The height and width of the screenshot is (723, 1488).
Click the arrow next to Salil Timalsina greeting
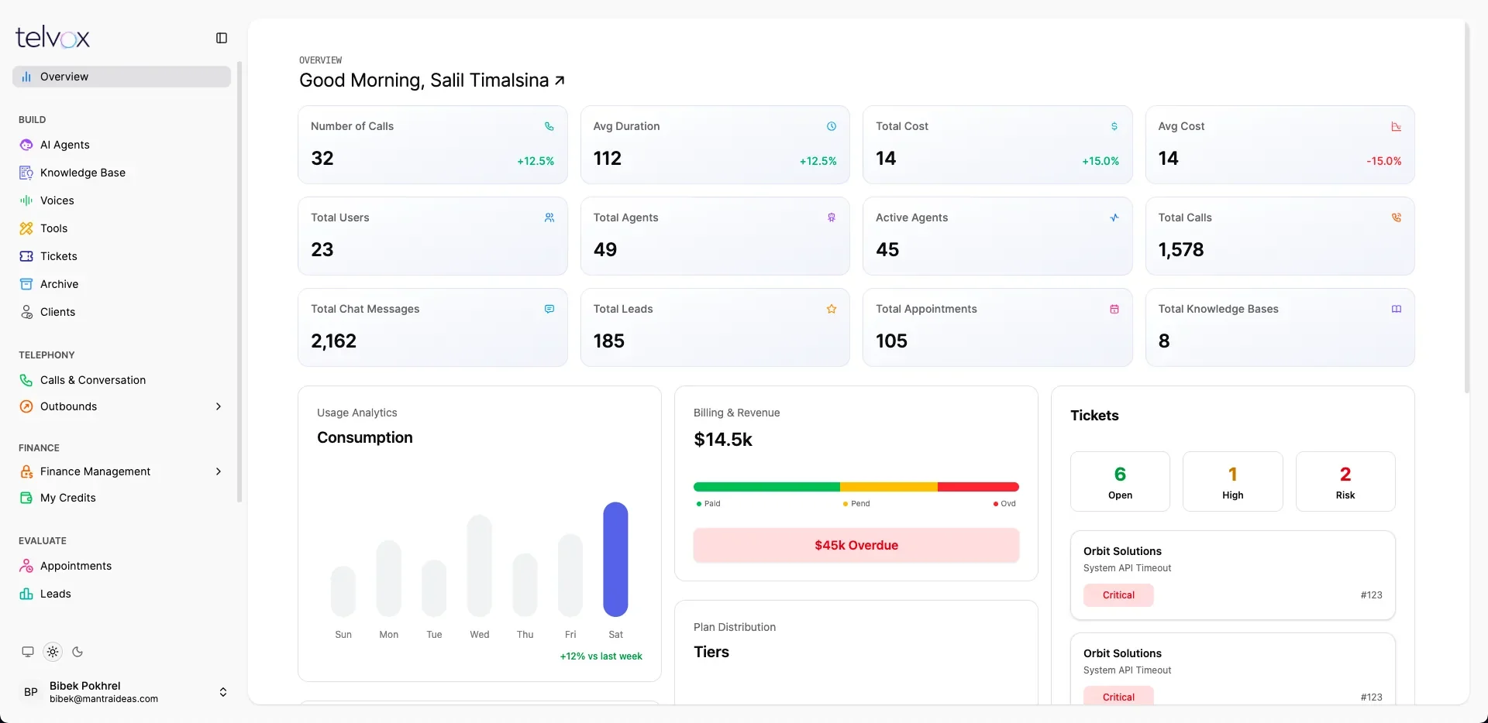click(560, 81)
